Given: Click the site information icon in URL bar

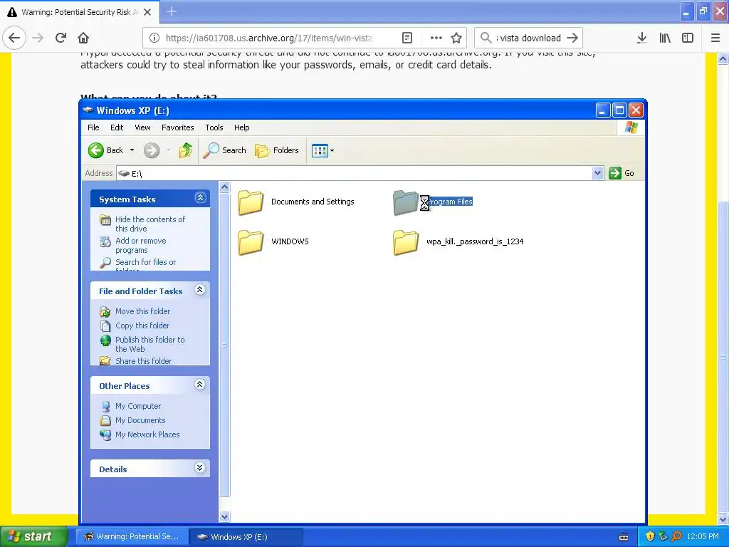Looking at the screenshot, I should [154, 38].
